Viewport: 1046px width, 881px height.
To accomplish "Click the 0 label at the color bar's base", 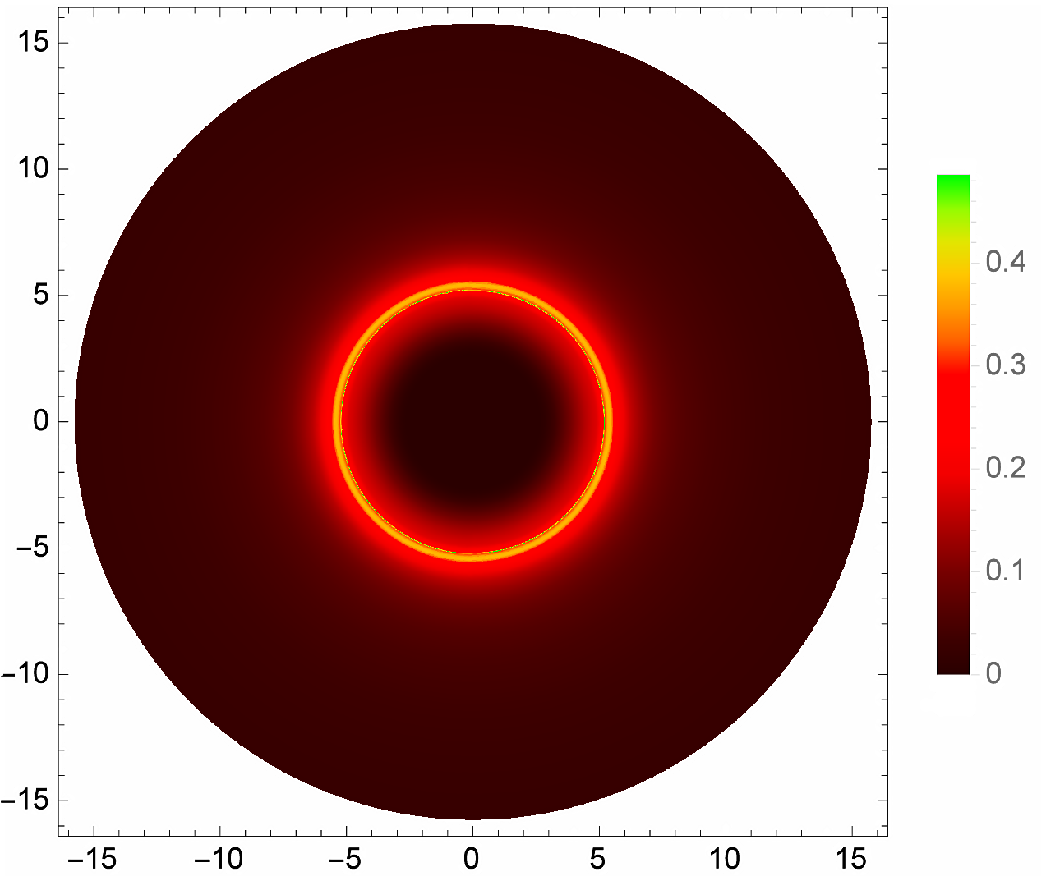I will (993, 673).
